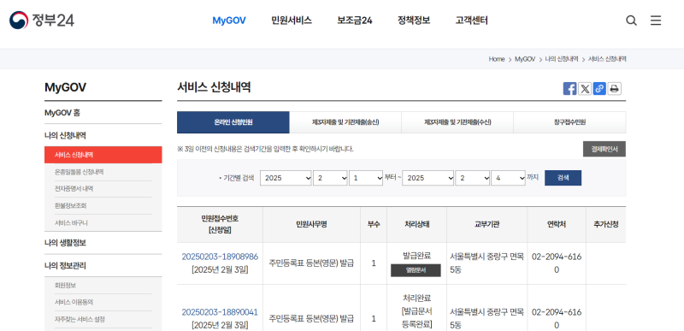Click 서비스 신청내역 page title
The width and height of the screenshot is (684, 331).
[214, 87]
